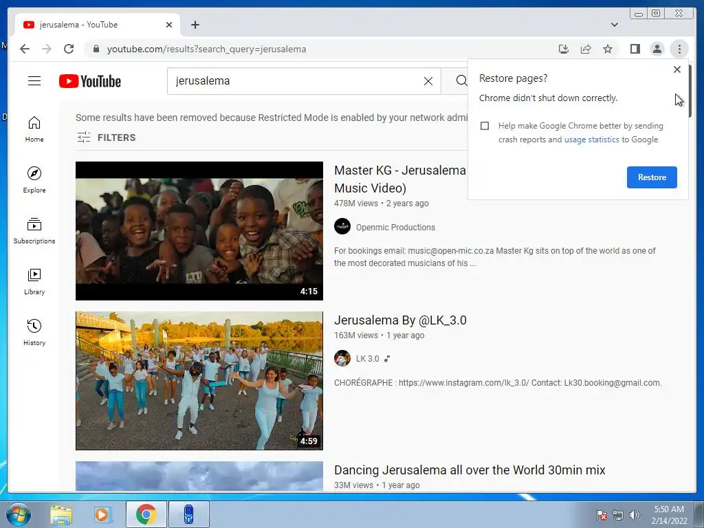Viewport: 704px width, 528px height.
Task: Click the Master KG - Jerusalema video title
Action: 400,179
